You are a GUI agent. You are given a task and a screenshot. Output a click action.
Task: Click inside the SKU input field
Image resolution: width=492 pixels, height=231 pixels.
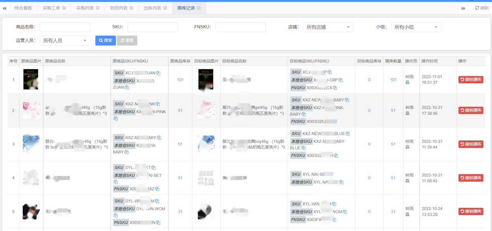tap(153, 27)
